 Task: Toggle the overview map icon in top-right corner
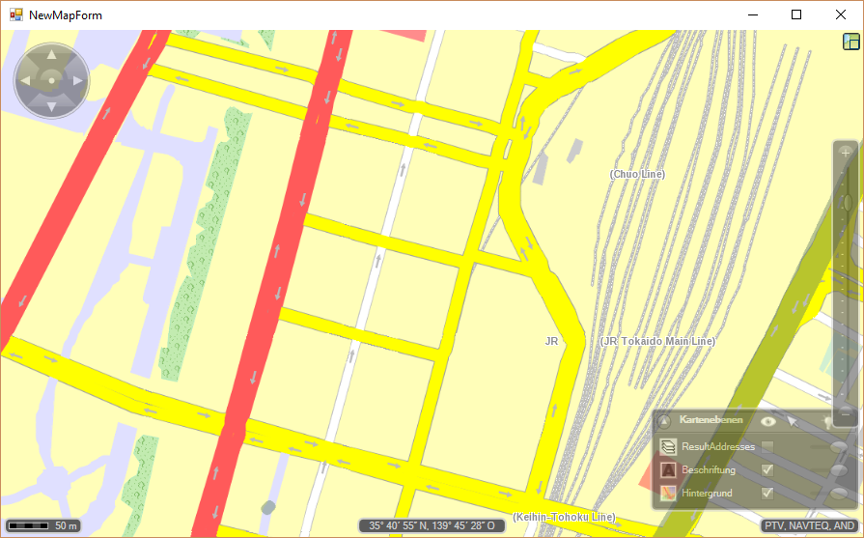pyautogui.click(x=850, y=42)
